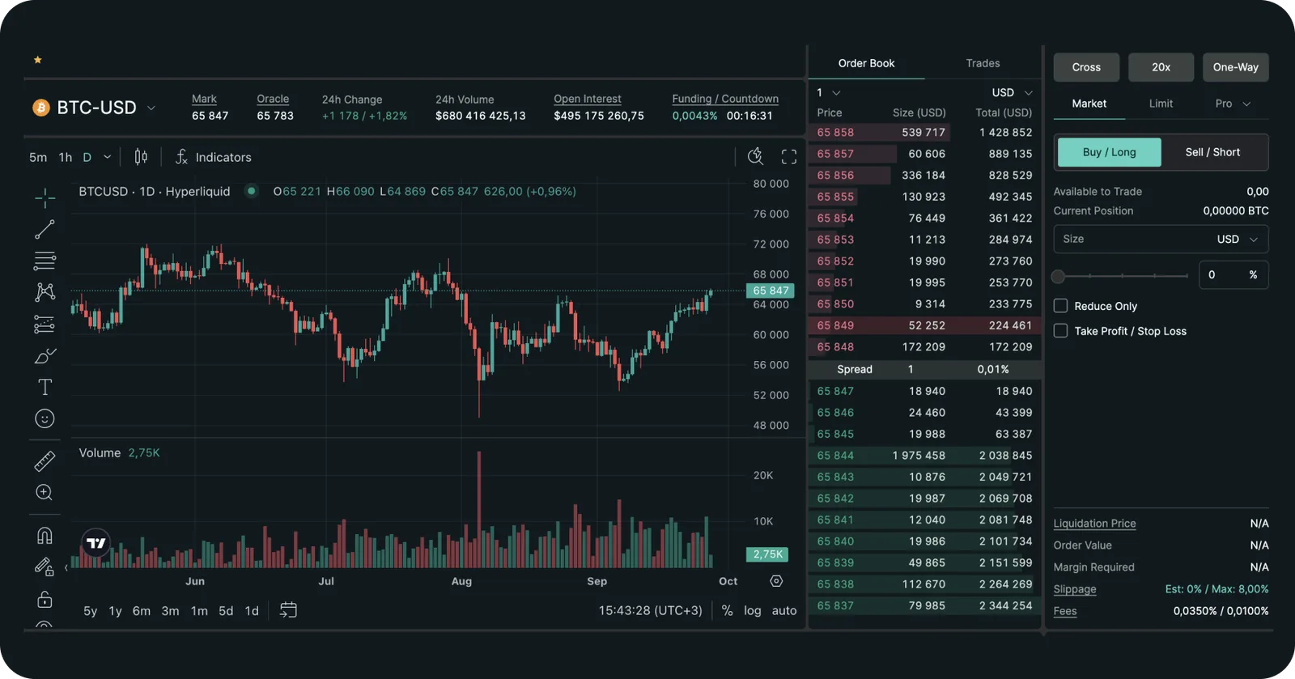Open Indicators menu
Image resolution: width=1295 pixels, height=679 pixels.
coord(214,157)
